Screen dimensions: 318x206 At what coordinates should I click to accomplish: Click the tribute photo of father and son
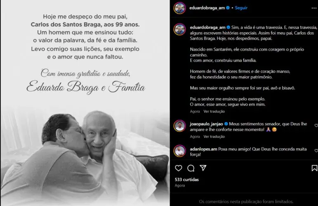(x=85, y=156)
